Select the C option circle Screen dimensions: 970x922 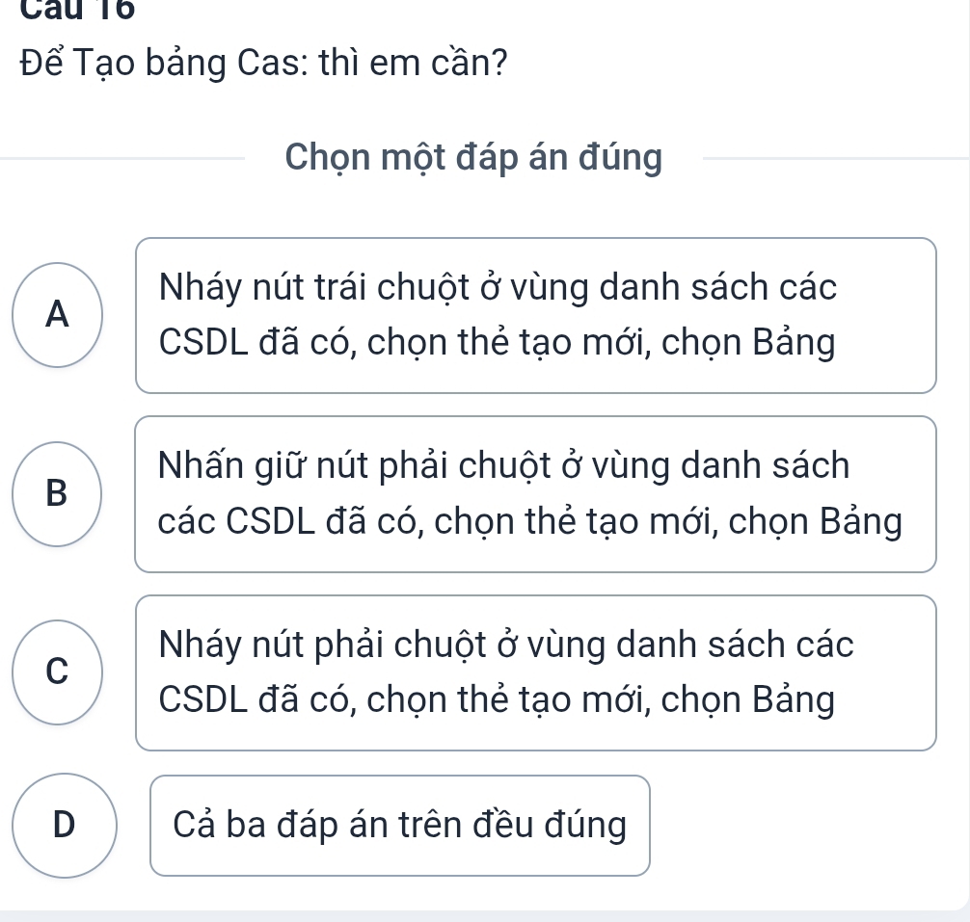60,672
